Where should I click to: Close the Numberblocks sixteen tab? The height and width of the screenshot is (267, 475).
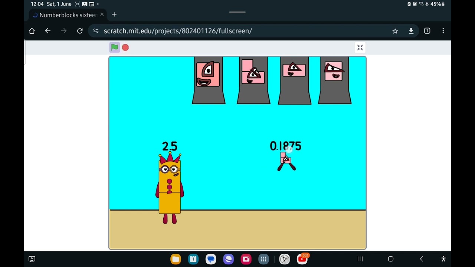(102, 15)
